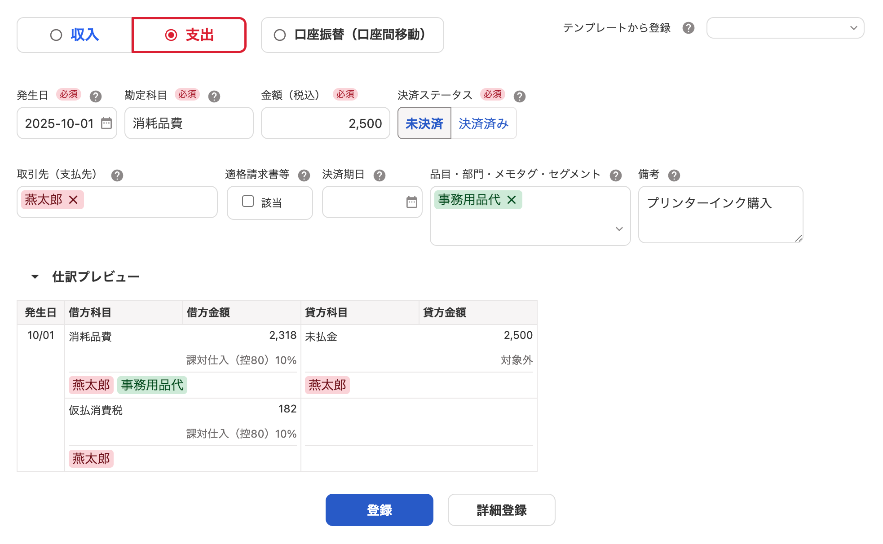This screenshot has height=544, width=883.
Task: Open calendar picker in 発生日 field
Action: tap(106, 123)
